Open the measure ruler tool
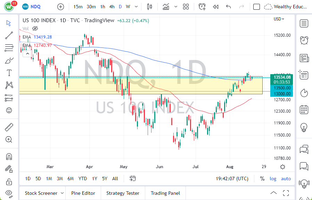312x200 pixels. click(9, 127)
